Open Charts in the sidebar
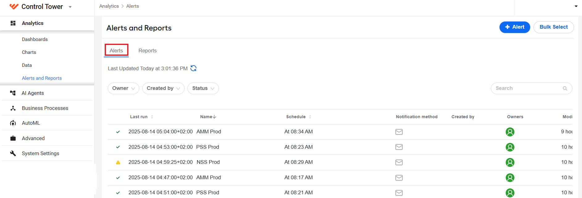This screenshot has height=198, width=582. tap(29, 52)
